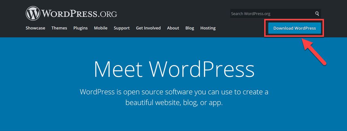Click the WordPress.org wordmark text
Screen dimensions: 347x131
(x=79, y=14)
